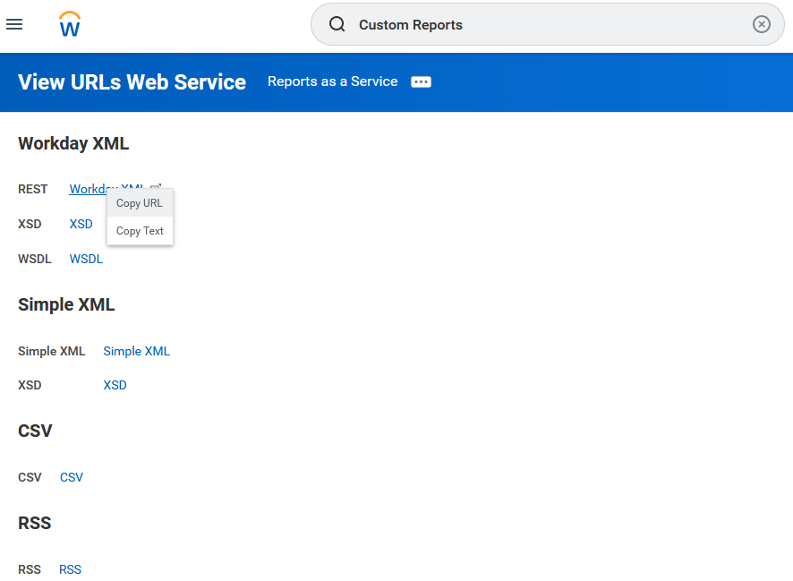Click the search magnifier icon
793x581 pixels.
pos(337,24)
